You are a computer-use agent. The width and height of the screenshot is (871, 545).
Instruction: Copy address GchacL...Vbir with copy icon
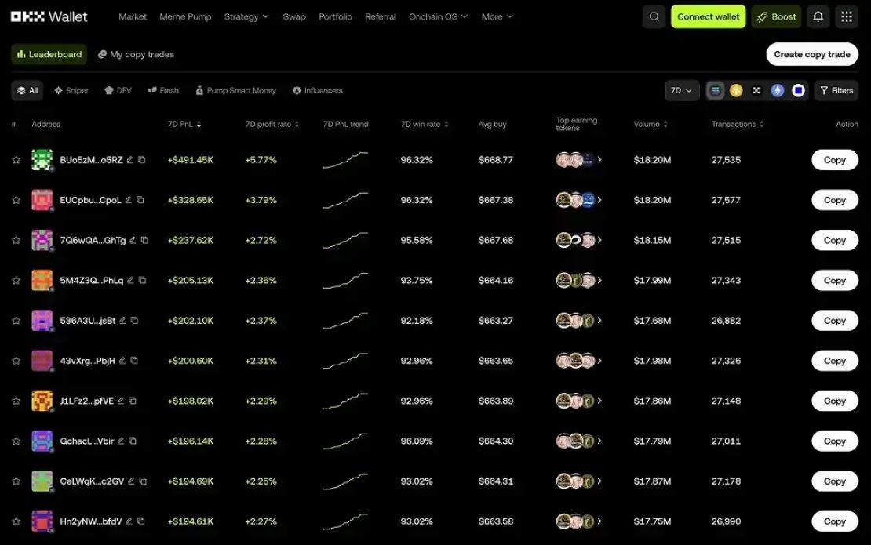[133, 441]
